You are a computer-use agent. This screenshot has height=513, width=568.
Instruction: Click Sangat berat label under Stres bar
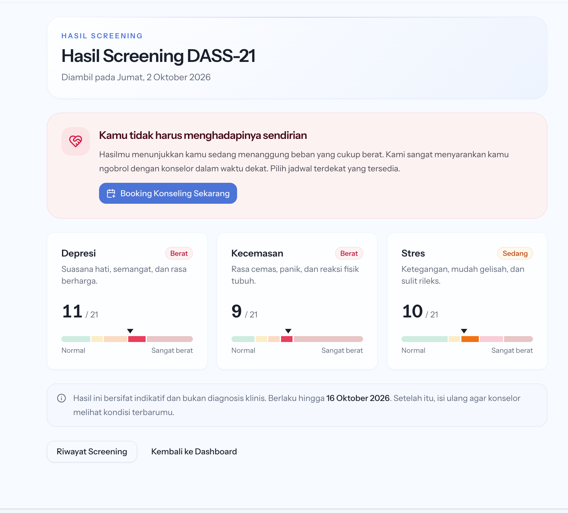(x=512, y=351)
